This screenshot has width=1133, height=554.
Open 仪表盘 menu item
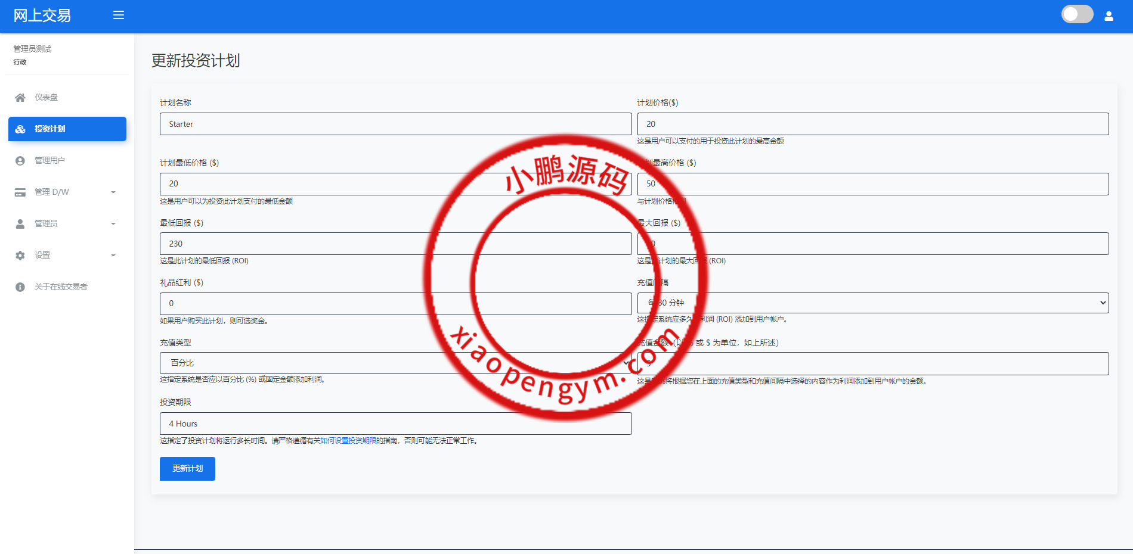point(47,98)
